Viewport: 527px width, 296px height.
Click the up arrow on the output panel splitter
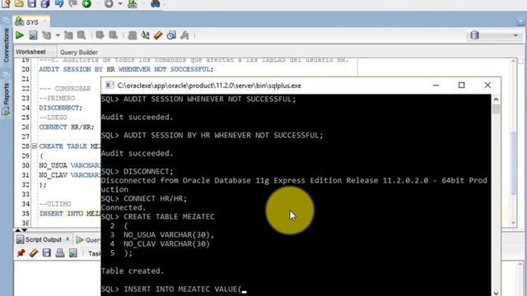pyautogui.click(x=18, y=230)
